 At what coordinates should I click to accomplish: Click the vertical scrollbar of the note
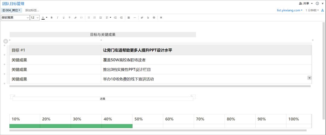(x=324, y=70)
